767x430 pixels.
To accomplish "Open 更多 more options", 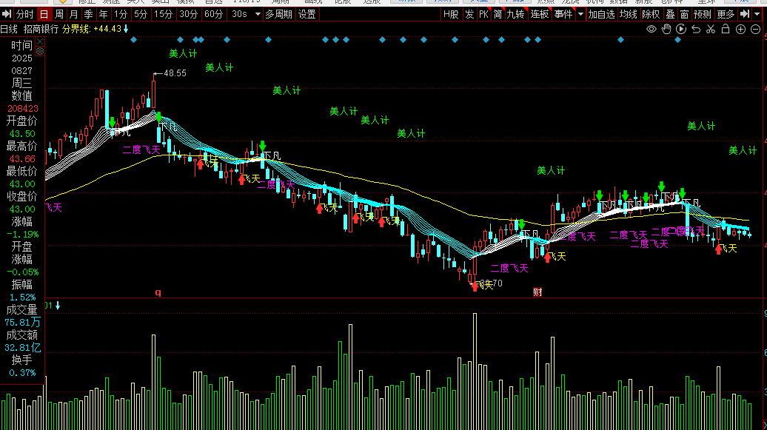I will tap(726, 14).
